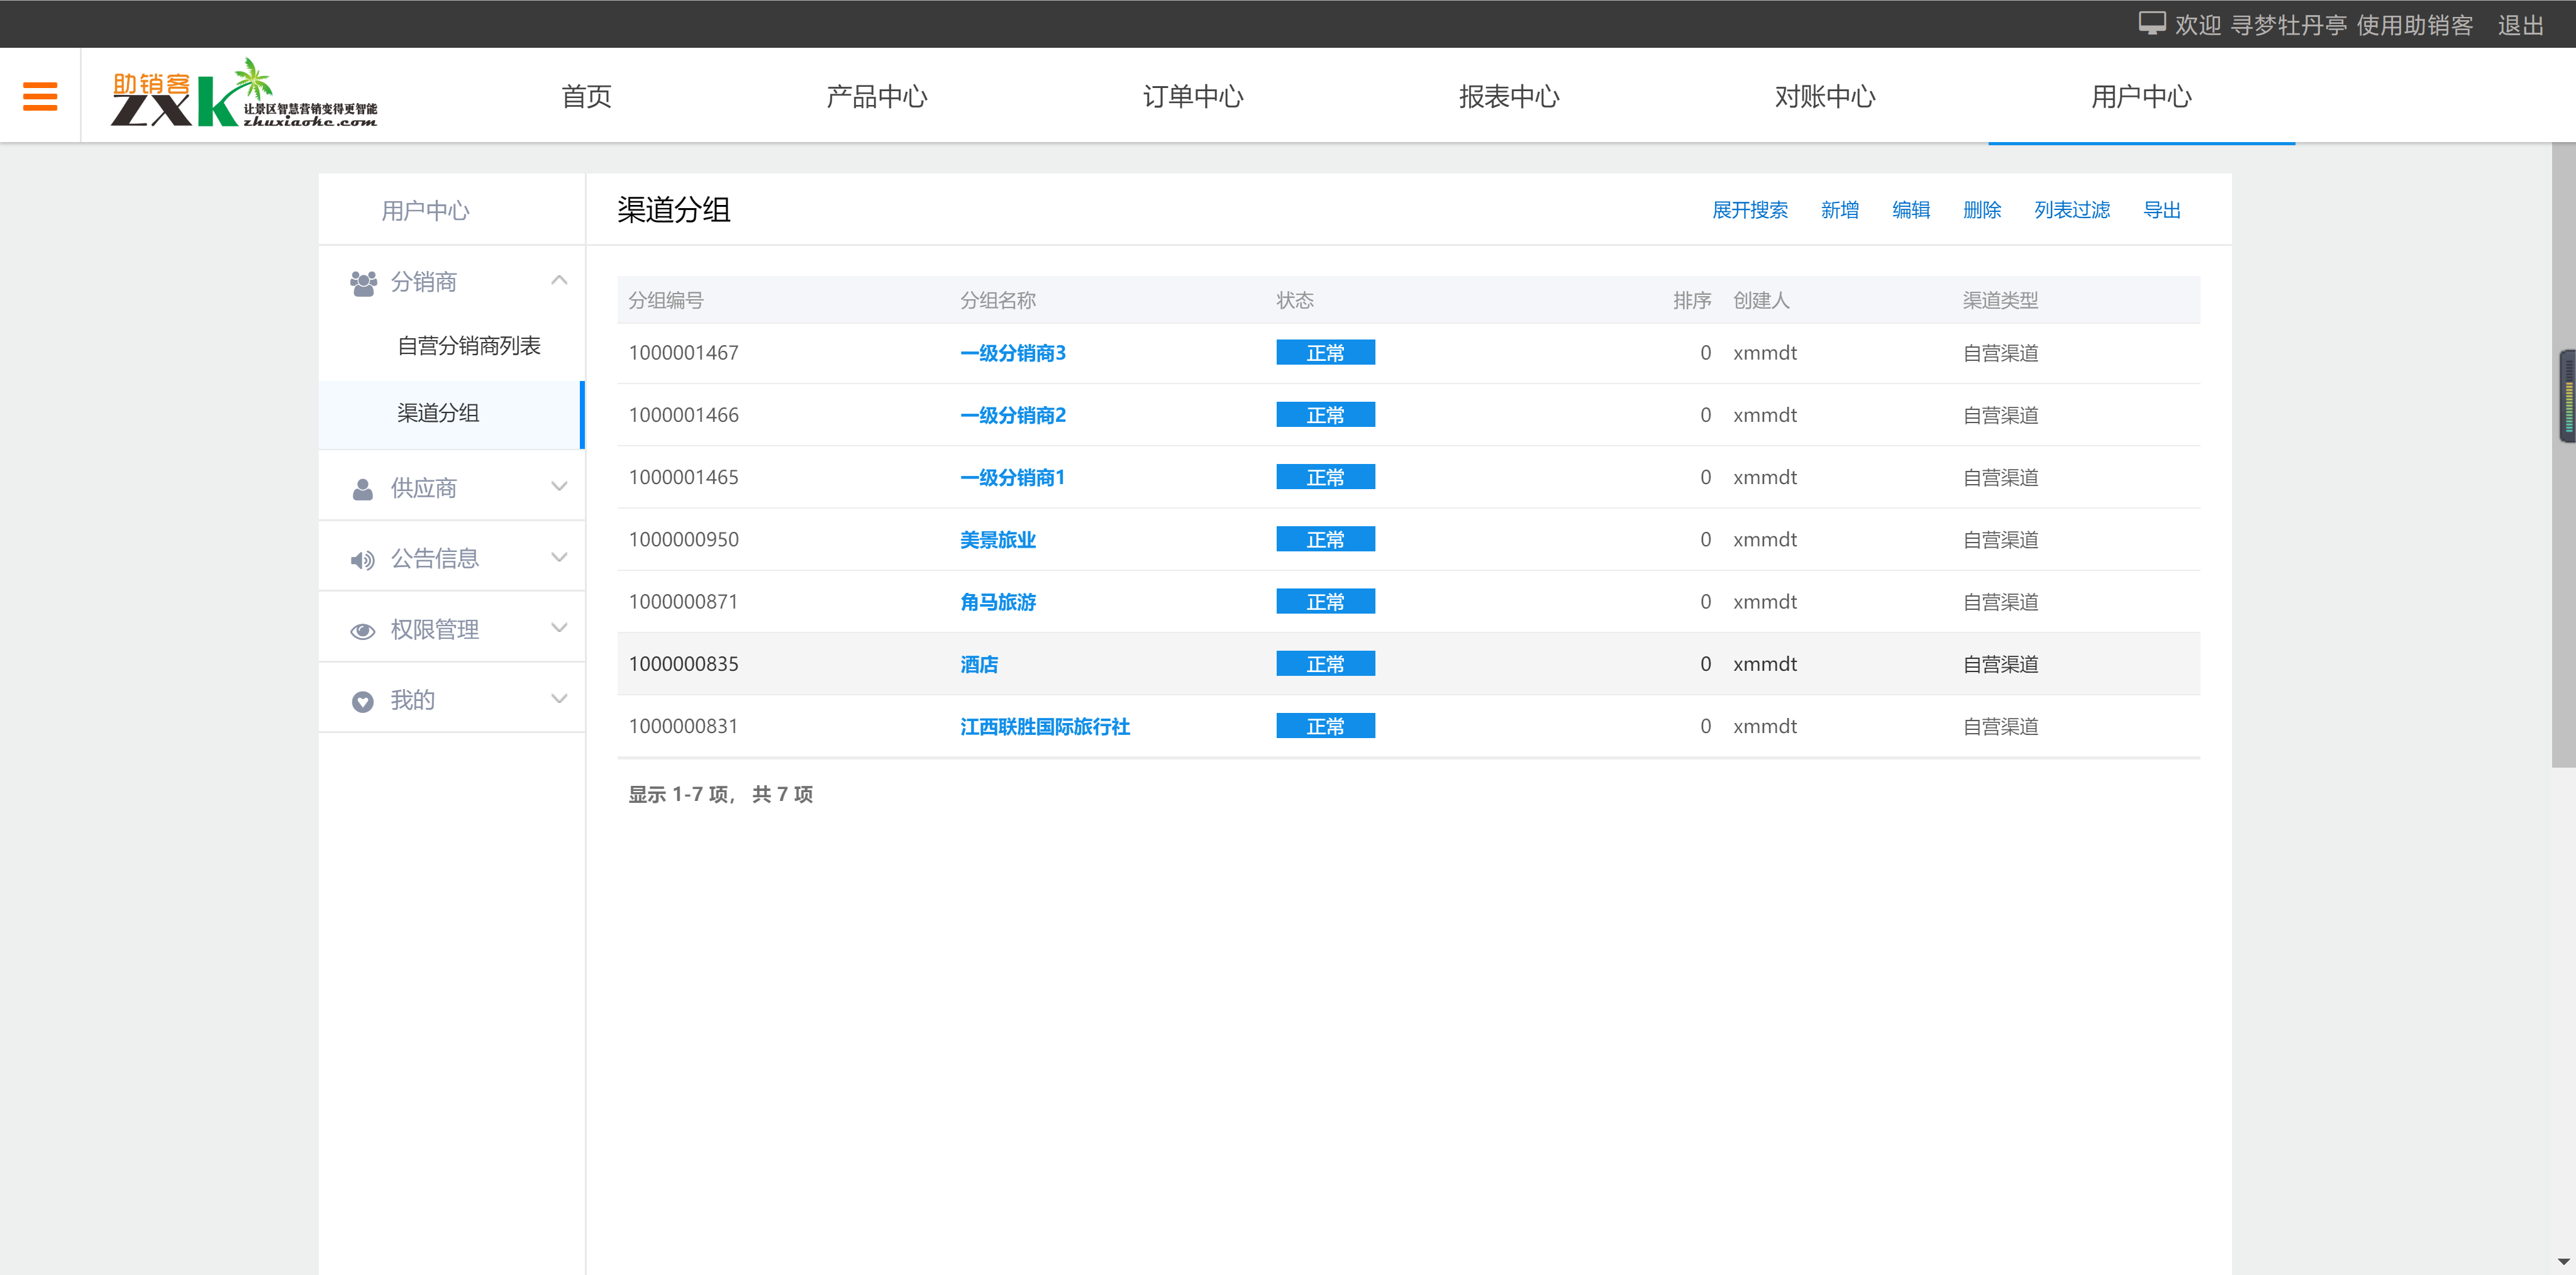Click the 供应商 person icon
This screenshot has width=2576, height=1275.
coord(362,488)
